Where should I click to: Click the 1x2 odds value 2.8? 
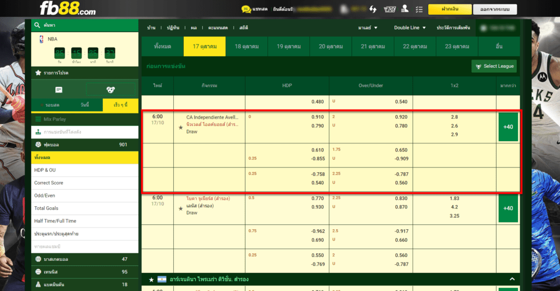[454, 117]
